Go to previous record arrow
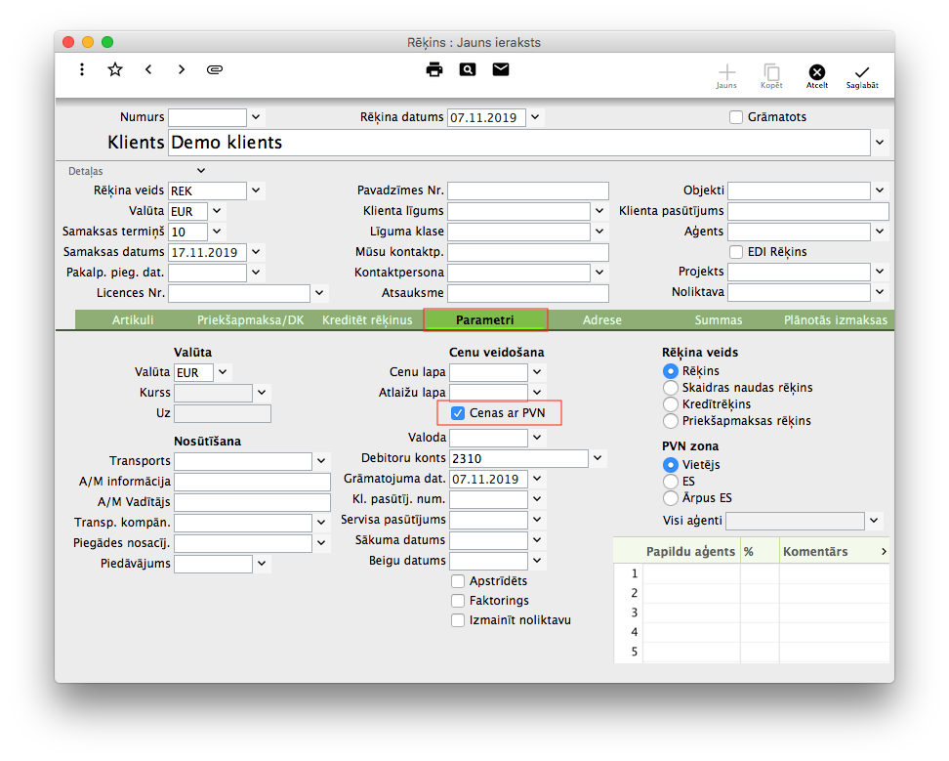The image size is (949, 761). click(x=148, y=69)
